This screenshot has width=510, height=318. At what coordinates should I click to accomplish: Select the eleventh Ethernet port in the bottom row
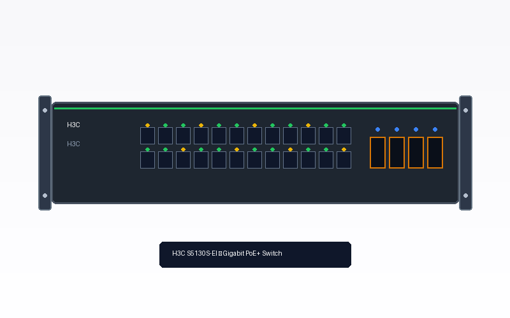coord(326,160)
